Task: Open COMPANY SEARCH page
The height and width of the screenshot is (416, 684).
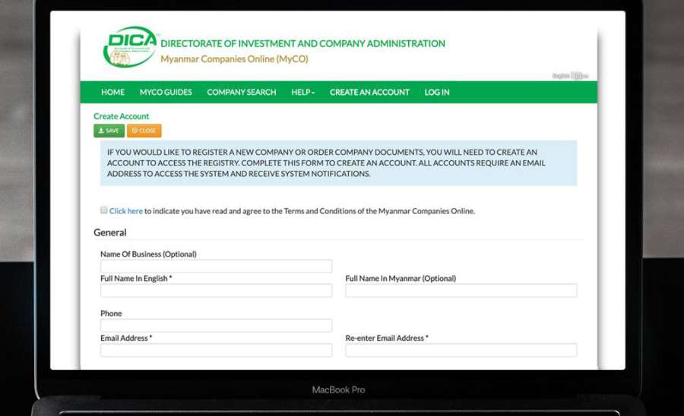Action: (x=242, y=92)
